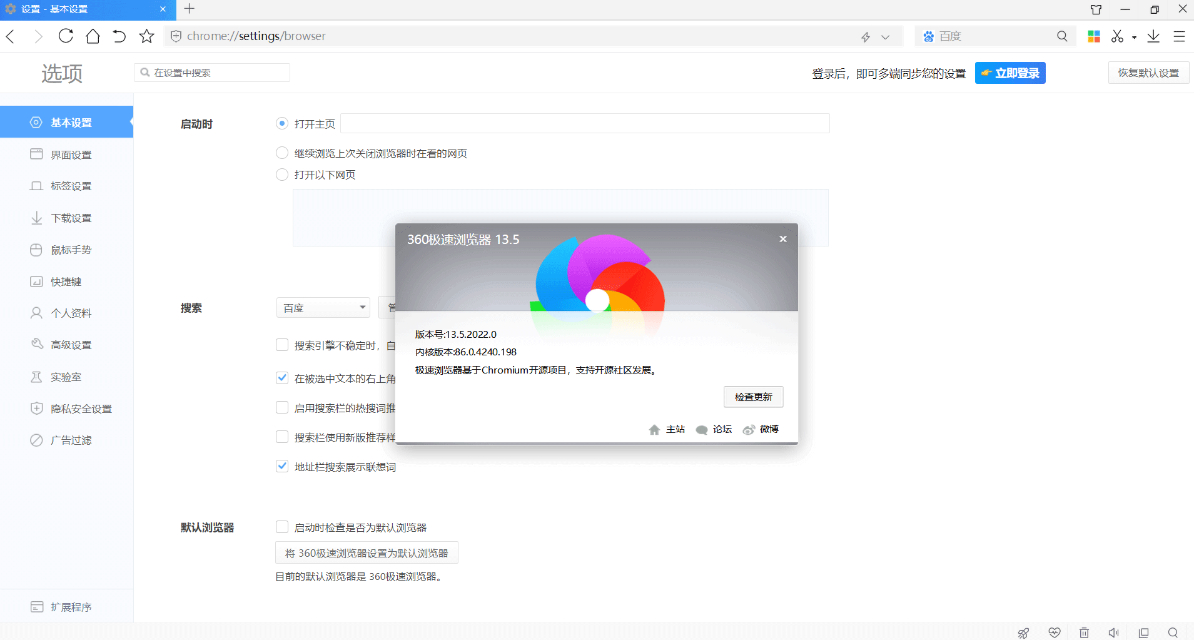Expand the screenshot tool dropdown arrow
Image resolution: width=1194 pixels, height=640 pixels.
[1134, 38]
